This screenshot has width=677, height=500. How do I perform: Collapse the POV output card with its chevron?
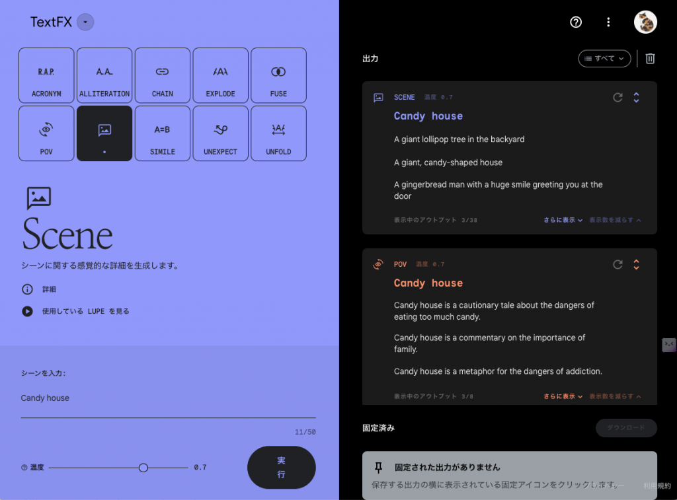coord(636,264)
